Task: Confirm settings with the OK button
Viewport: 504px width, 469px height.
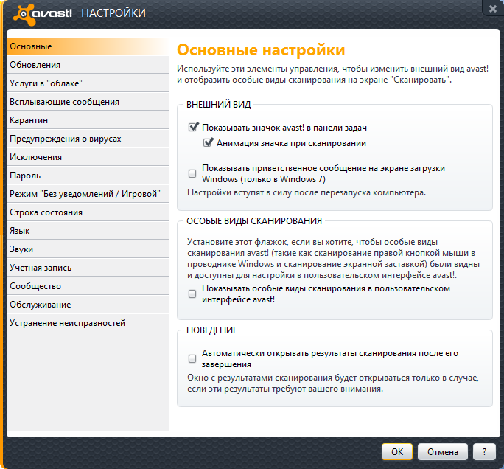Action: click(x=397, y=451)
